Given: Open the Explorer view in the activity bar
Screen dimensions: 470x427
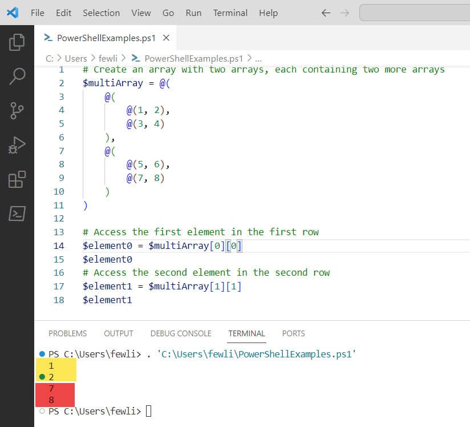Looking at the screenshot, I should (x=17, y=41).
